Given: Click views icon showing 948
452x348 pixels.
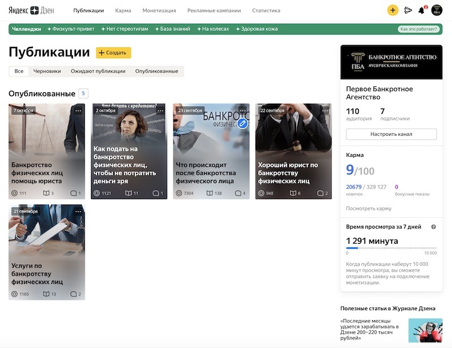Looking at the screenshot, I should 261,193.
